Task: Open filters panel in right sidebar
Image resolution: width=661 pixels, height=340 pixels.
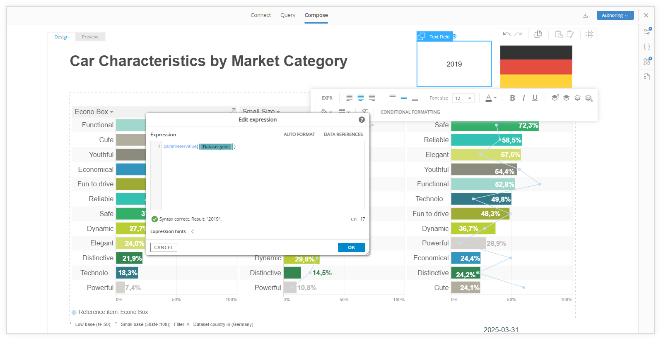Action: 647,31
